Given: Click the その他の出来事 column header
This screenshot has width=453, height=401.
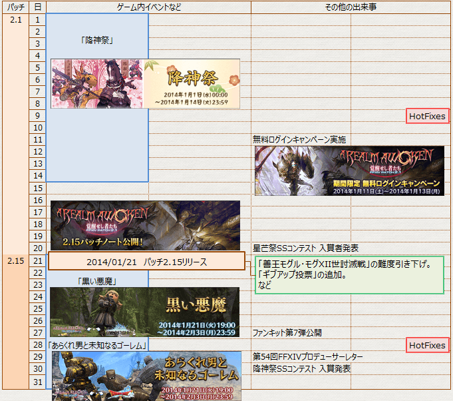Looking at the screenshot, I should [x=351, y=7].
